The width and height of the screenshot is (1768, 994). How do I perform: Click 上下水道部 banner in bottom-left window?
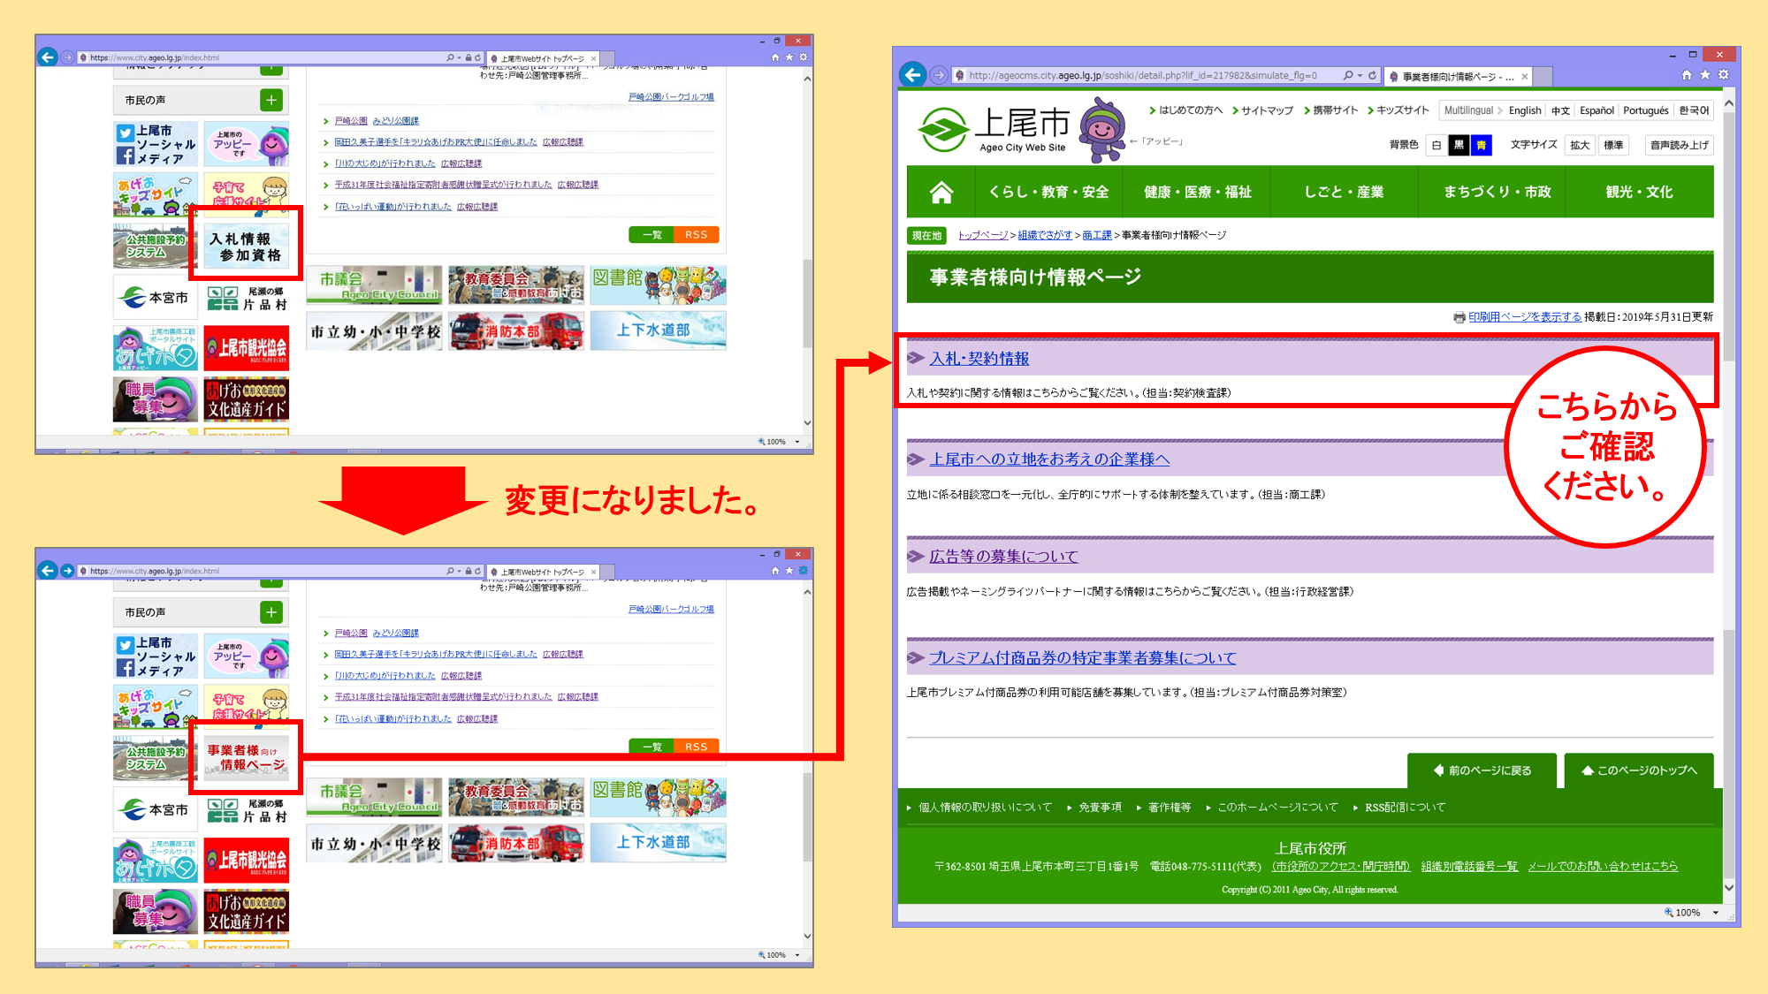[658, 842]
